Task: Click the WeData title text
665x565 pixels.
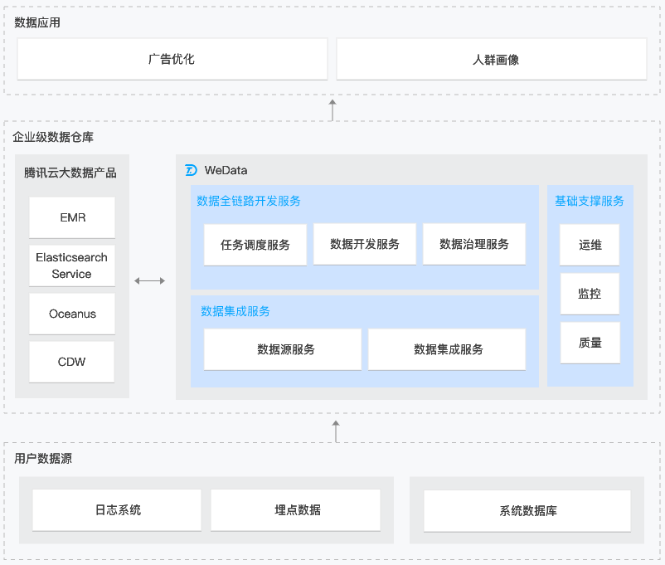Action: (x=226, y=170)
